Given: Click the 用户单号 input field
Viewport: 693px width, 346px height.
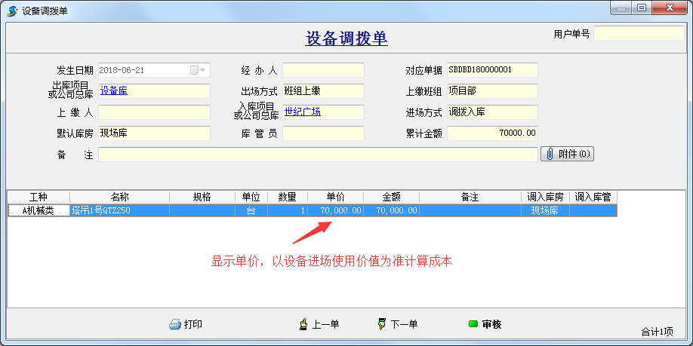Looking at the screenshot, I should [638, 34].
